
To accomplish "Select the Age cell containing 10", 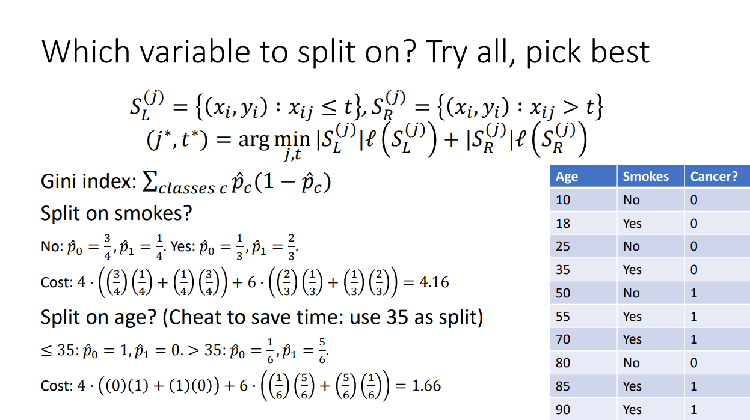I will (564, 200).
